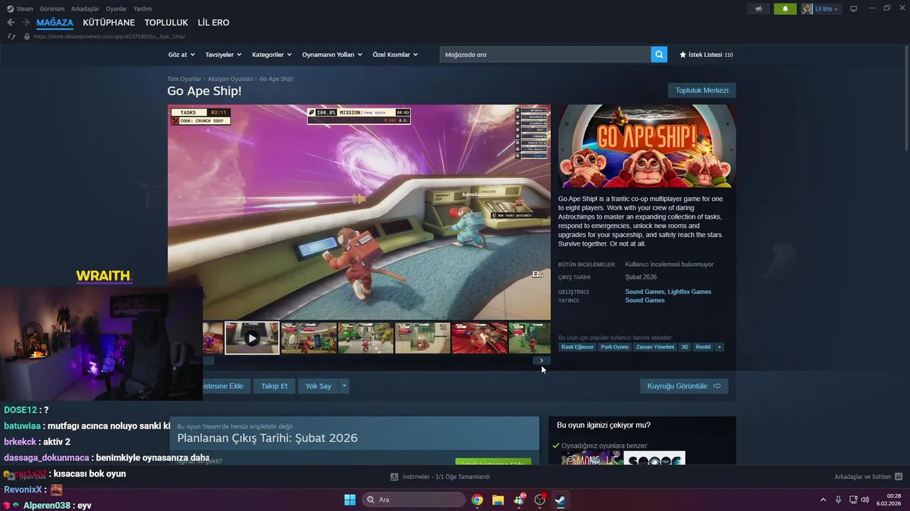Select the Renkli tag
Screen dimensions: 910x511
point(703,347)
